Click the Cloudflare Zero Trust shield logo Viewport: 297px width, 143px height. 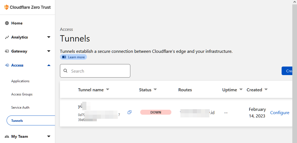click(7, 7)
